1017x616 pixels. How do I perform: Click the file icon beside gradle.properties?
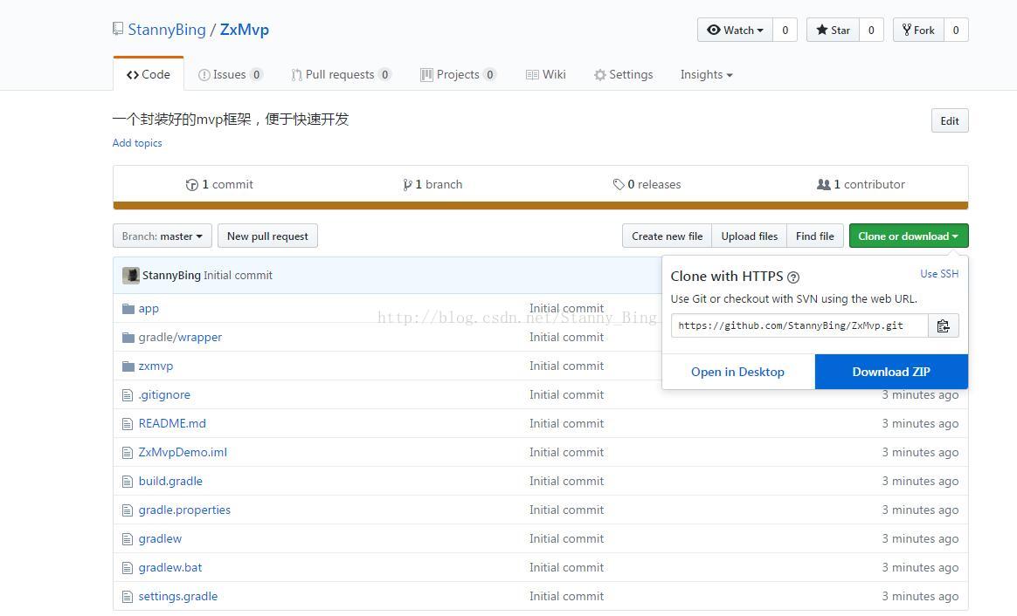coord(128,510)
